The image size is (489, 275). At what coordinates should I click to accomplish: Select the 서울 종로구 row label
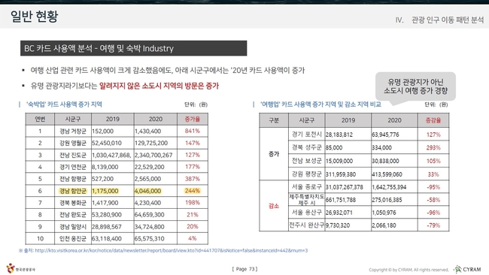[306, 187]
